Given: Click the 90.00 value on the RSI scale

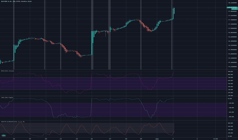Looking at the screenshot, I should click(230, 72).
